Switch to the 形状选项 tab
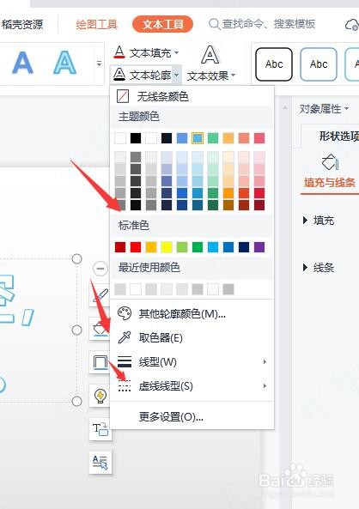Screen dimensions: 359x509 click(x=339, y=136)
